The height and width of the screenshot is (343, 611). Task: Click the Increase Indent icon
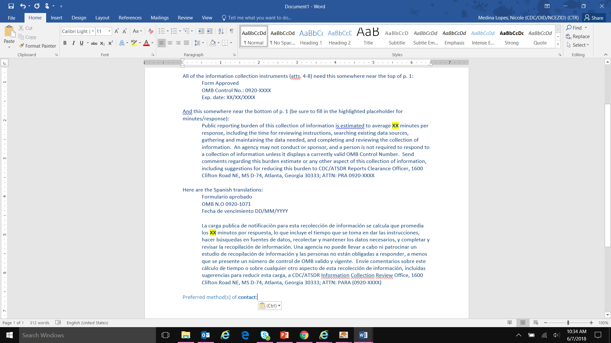pos(210,31)
